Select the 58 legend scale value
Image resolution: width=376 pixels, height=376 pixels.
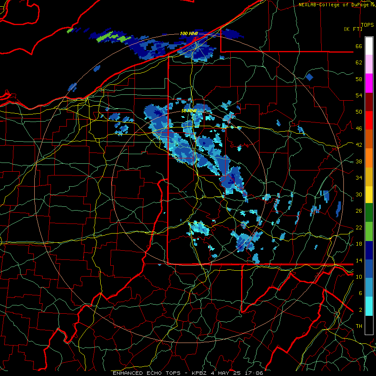tap(359, 79)
